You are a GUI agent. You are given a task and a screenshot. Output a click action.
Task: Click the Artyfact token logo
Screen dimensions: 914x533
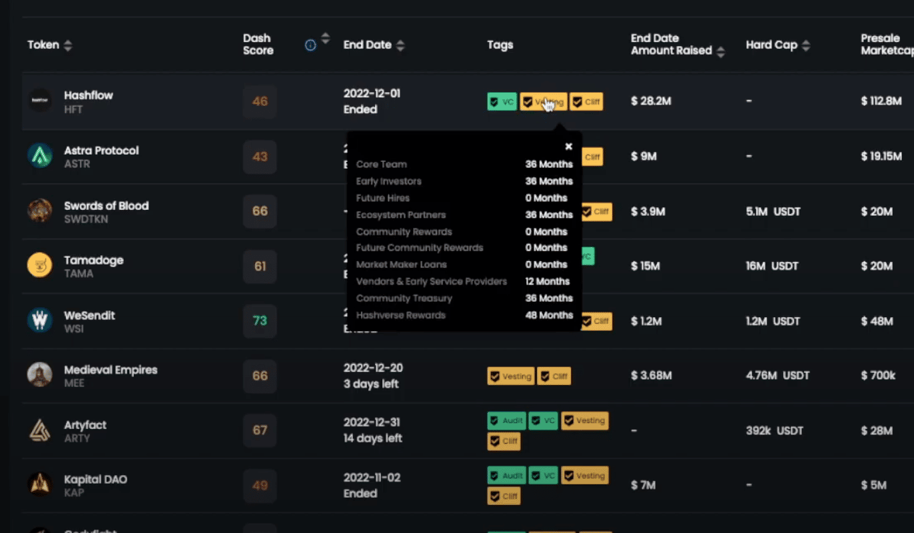pos(40,430)
